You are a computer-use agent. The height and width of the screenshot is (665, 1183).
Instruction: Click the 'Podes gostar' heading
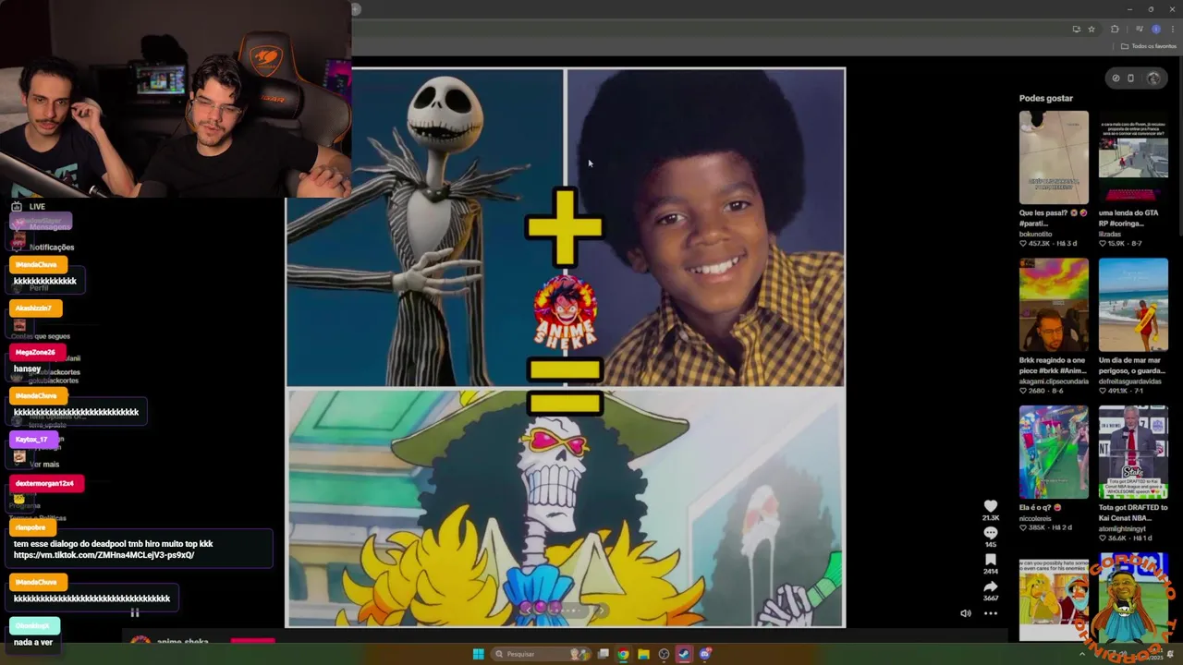click(x=1046, y=98)
